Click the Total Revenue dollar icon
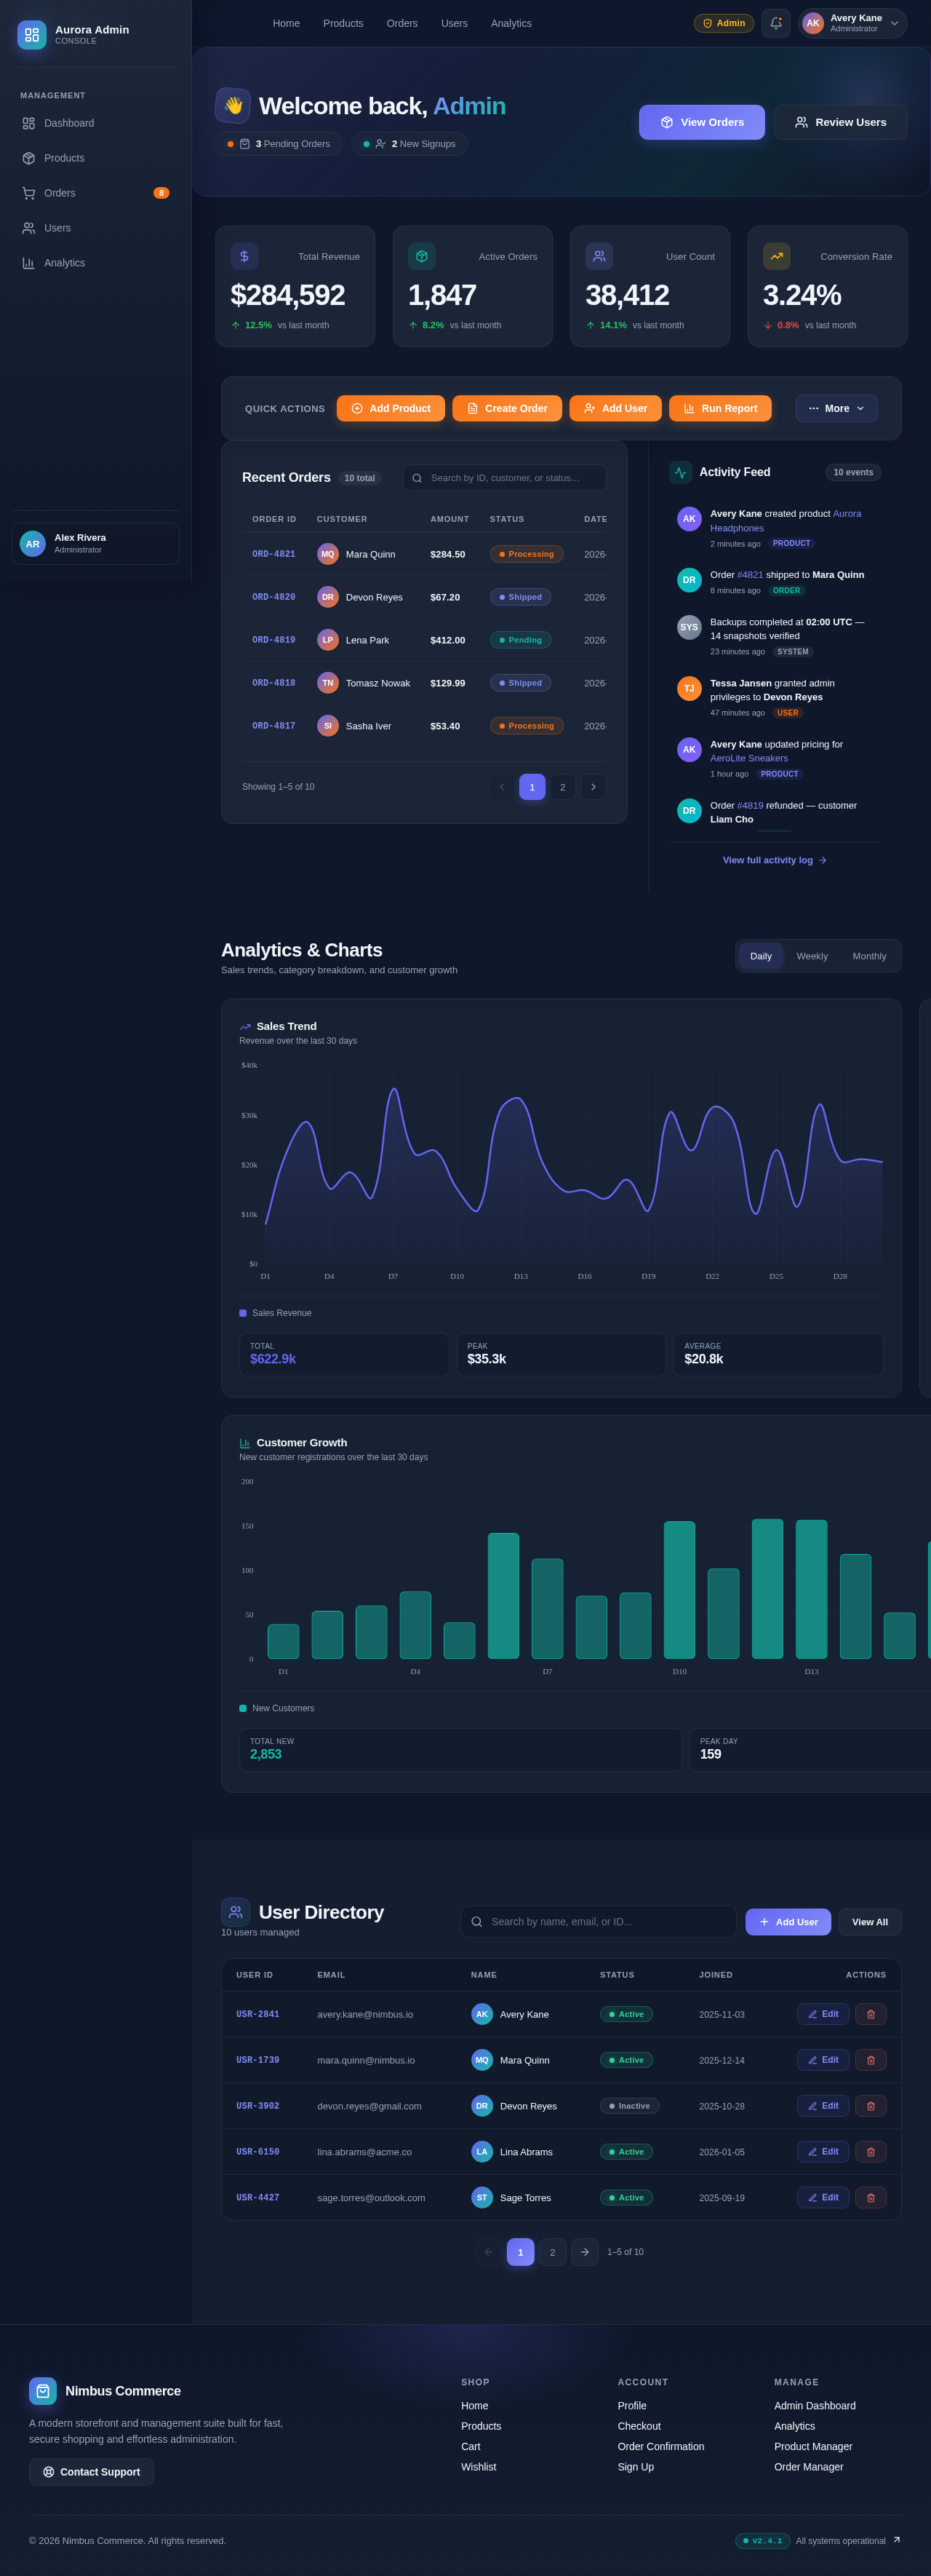931x2576 pixels. (x=244, y=256)
